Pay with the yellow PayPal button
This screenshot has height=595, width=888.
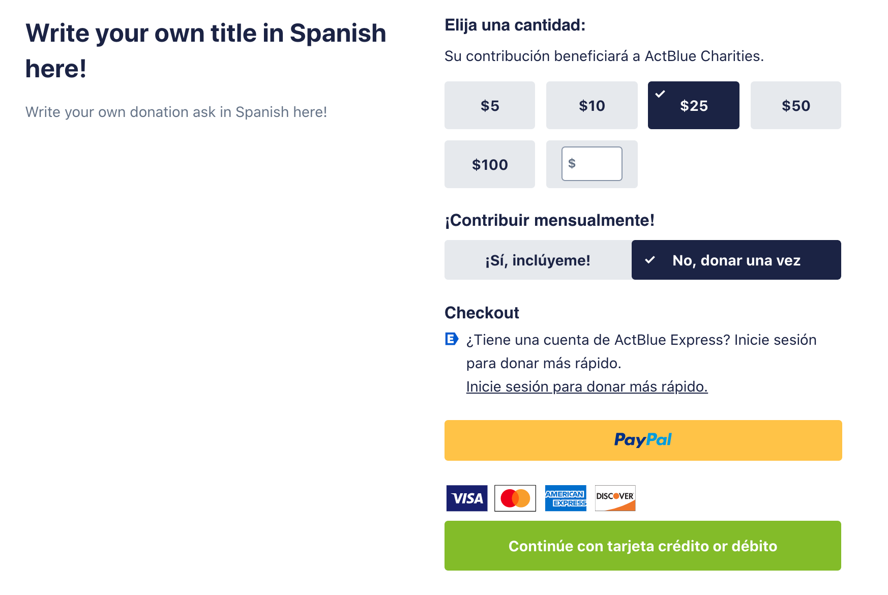[643, 440]
